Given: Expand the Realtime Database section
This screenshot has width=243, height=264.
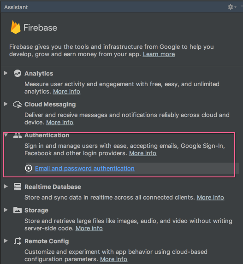Looking at the screenshot, I should pos(6,187).
